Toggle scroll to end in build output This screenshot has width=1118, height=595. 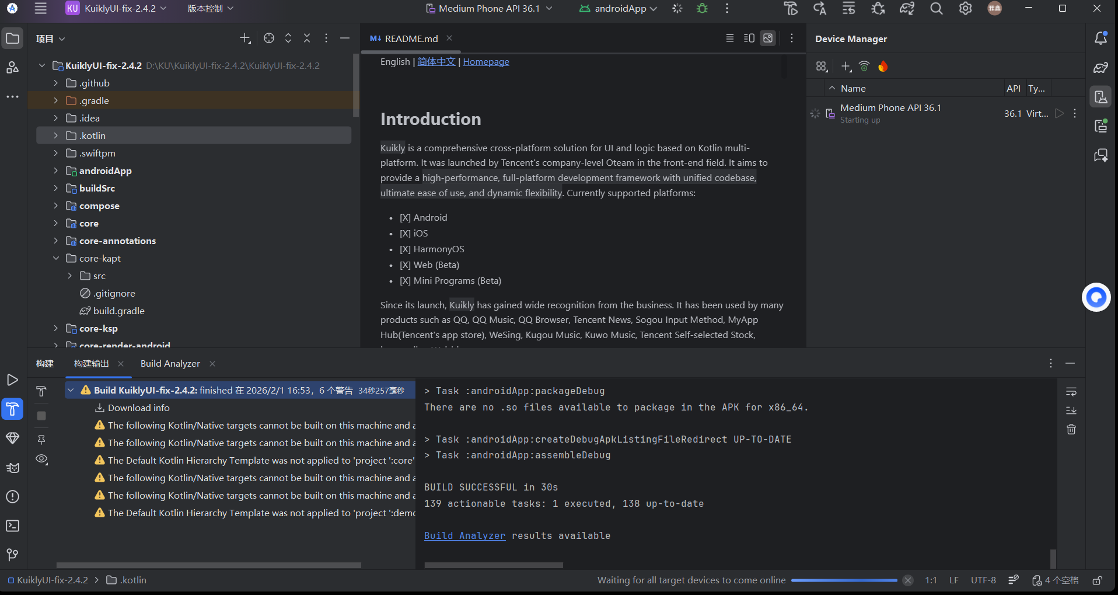point(1071,410)
